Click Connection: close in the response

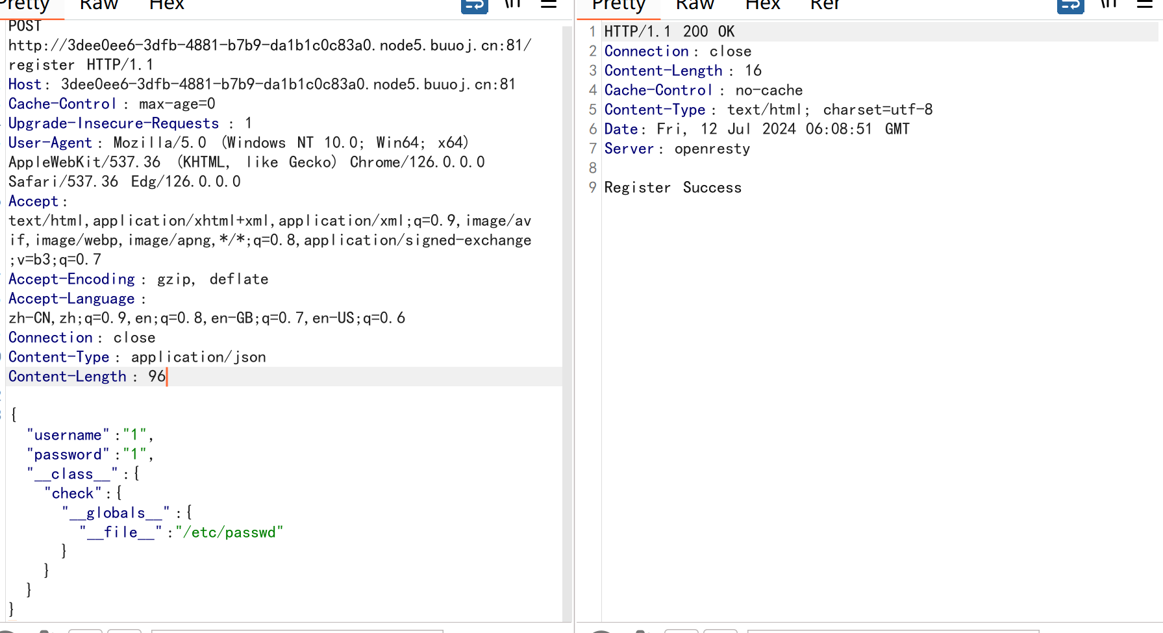678,51
